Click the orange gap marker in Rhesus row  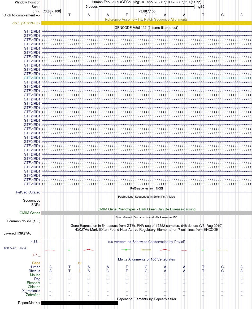point(80,271)
